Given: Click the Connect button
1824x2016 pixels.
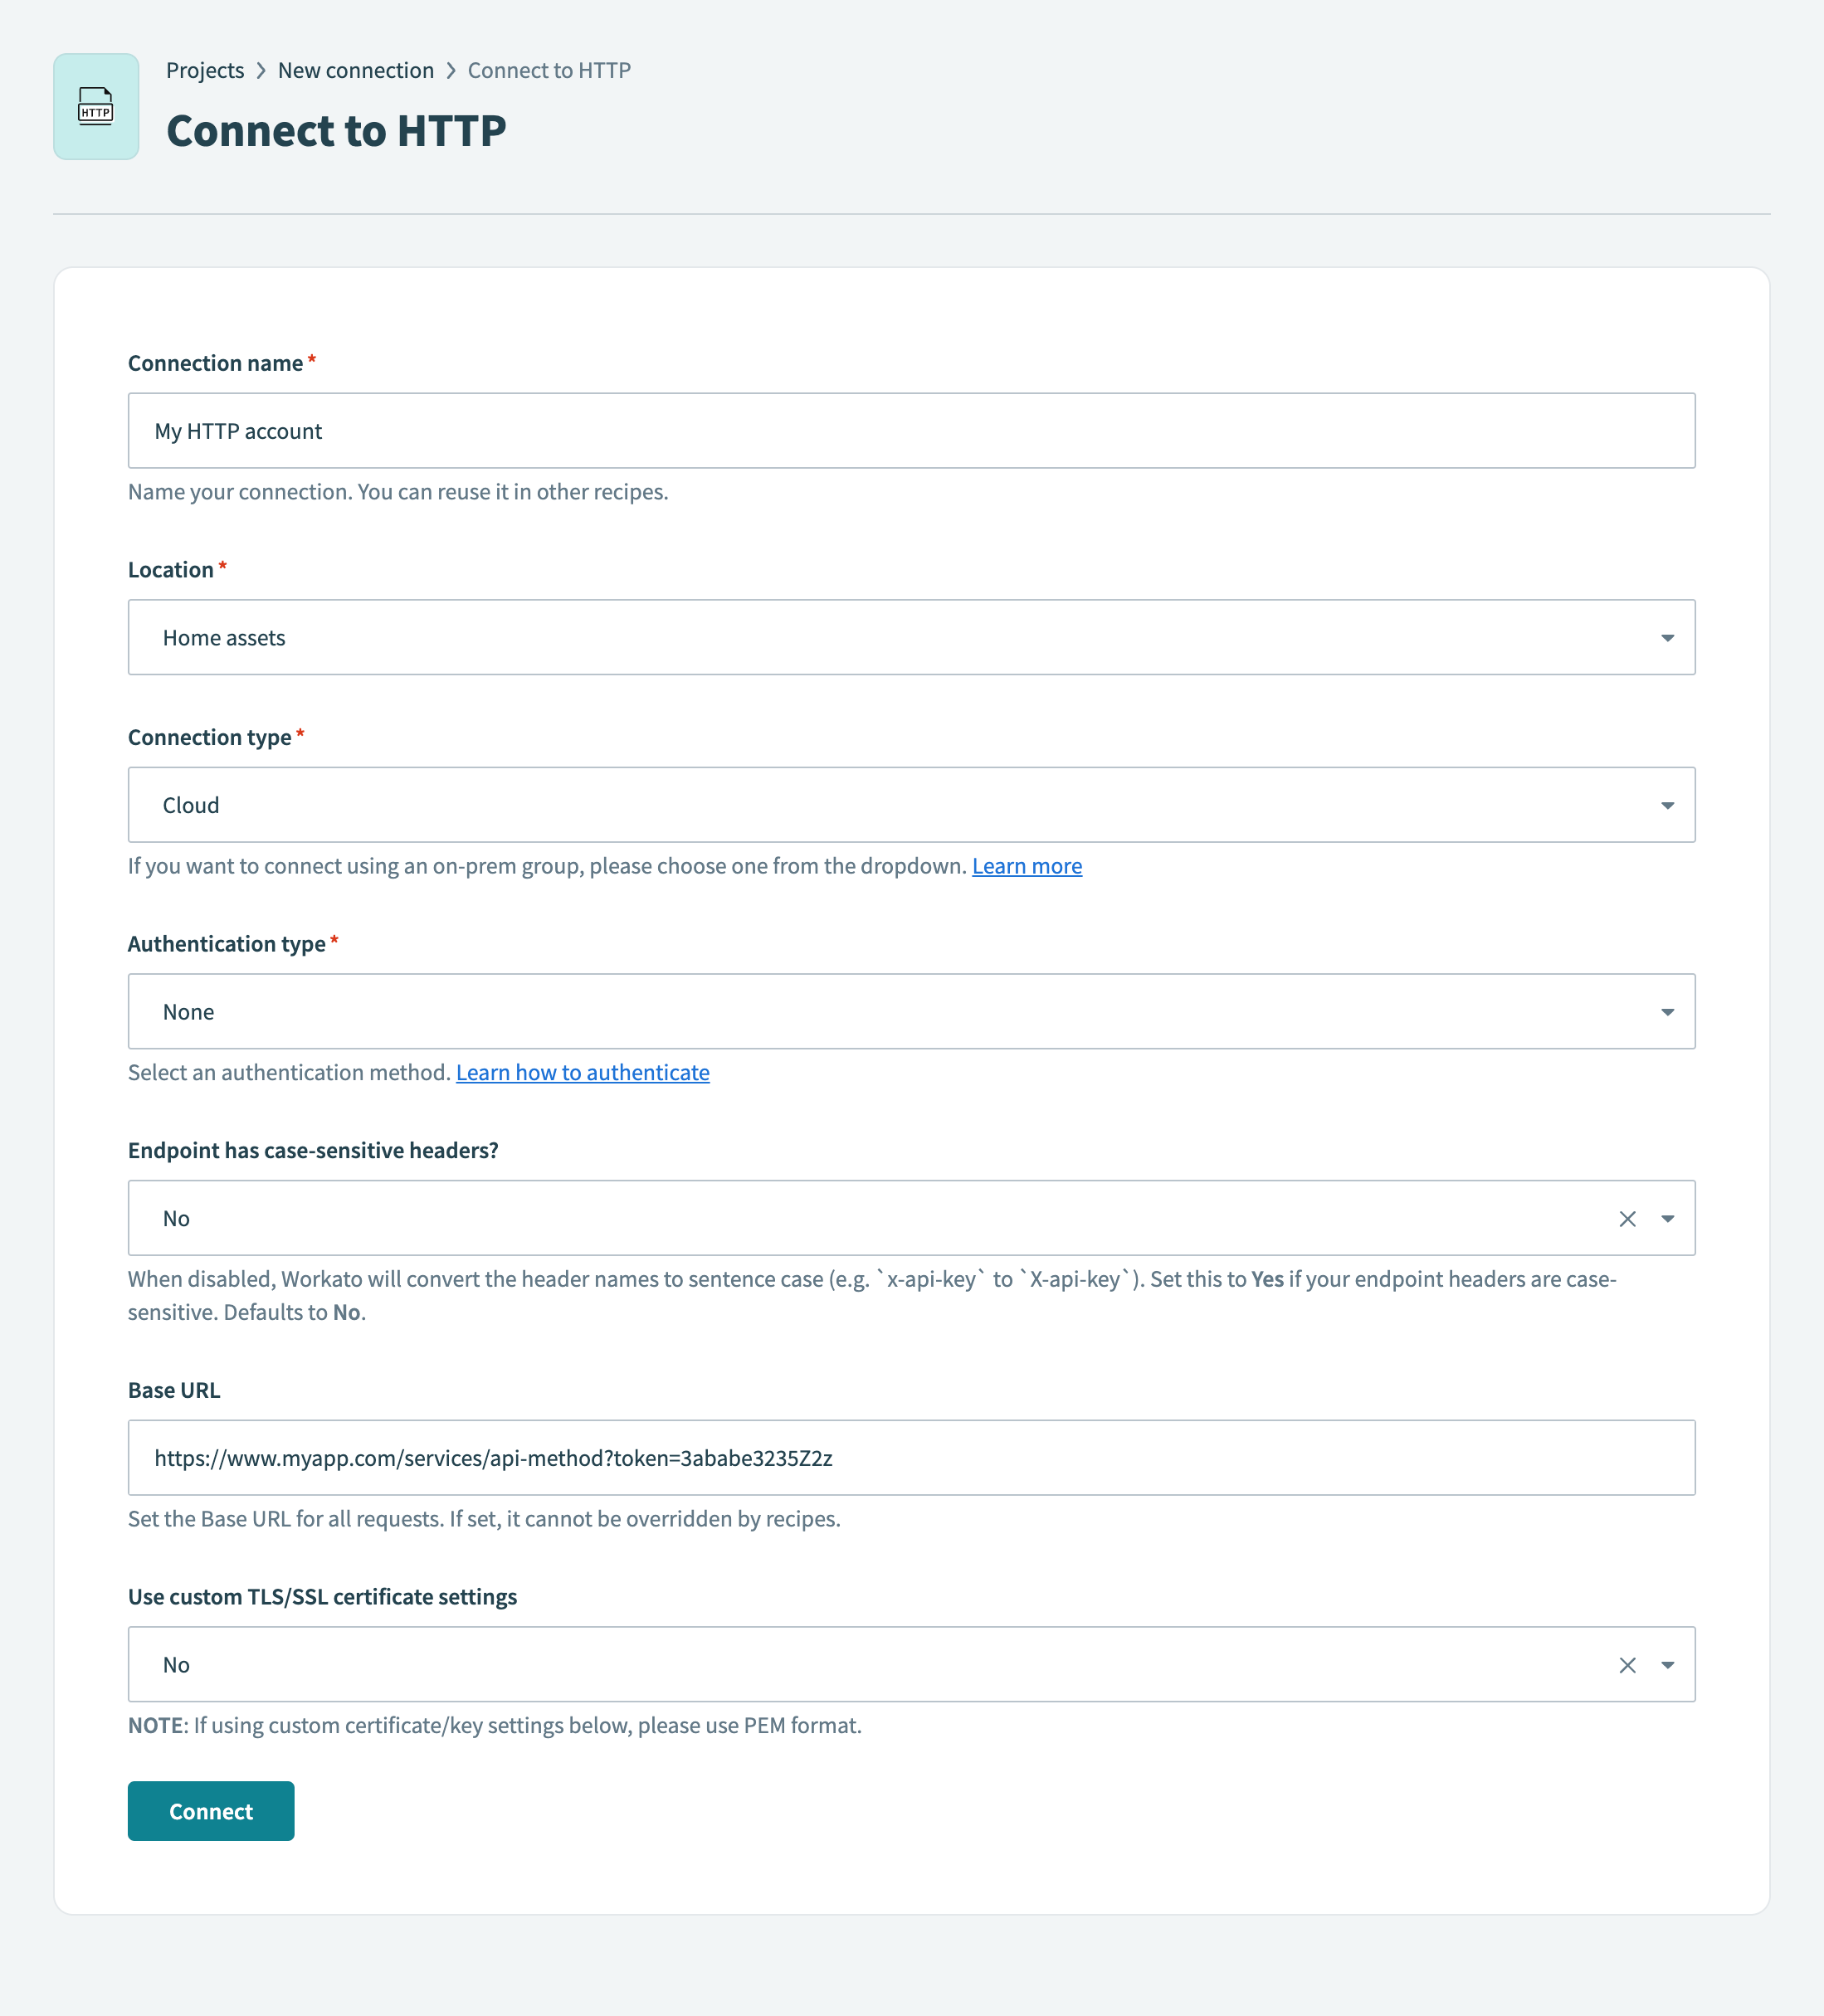Looking at the screenshot, I should [x=211, y=1811].
